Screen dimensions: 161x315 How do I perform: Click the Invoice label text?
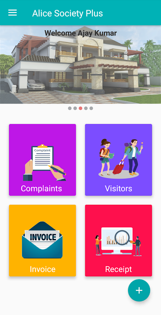(42, 269)
